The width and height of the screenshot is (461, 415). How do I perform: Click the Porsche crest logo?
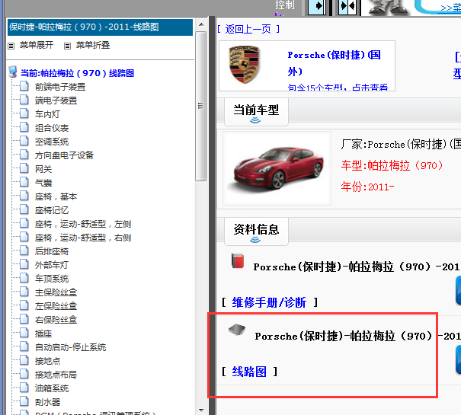(244, 65)
